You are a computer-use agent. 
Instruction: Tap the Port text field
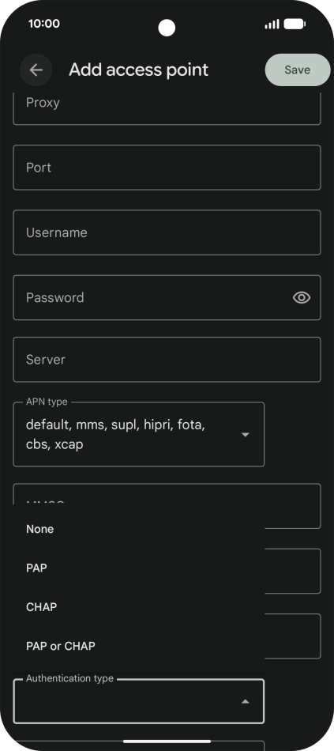click(167, 168)
